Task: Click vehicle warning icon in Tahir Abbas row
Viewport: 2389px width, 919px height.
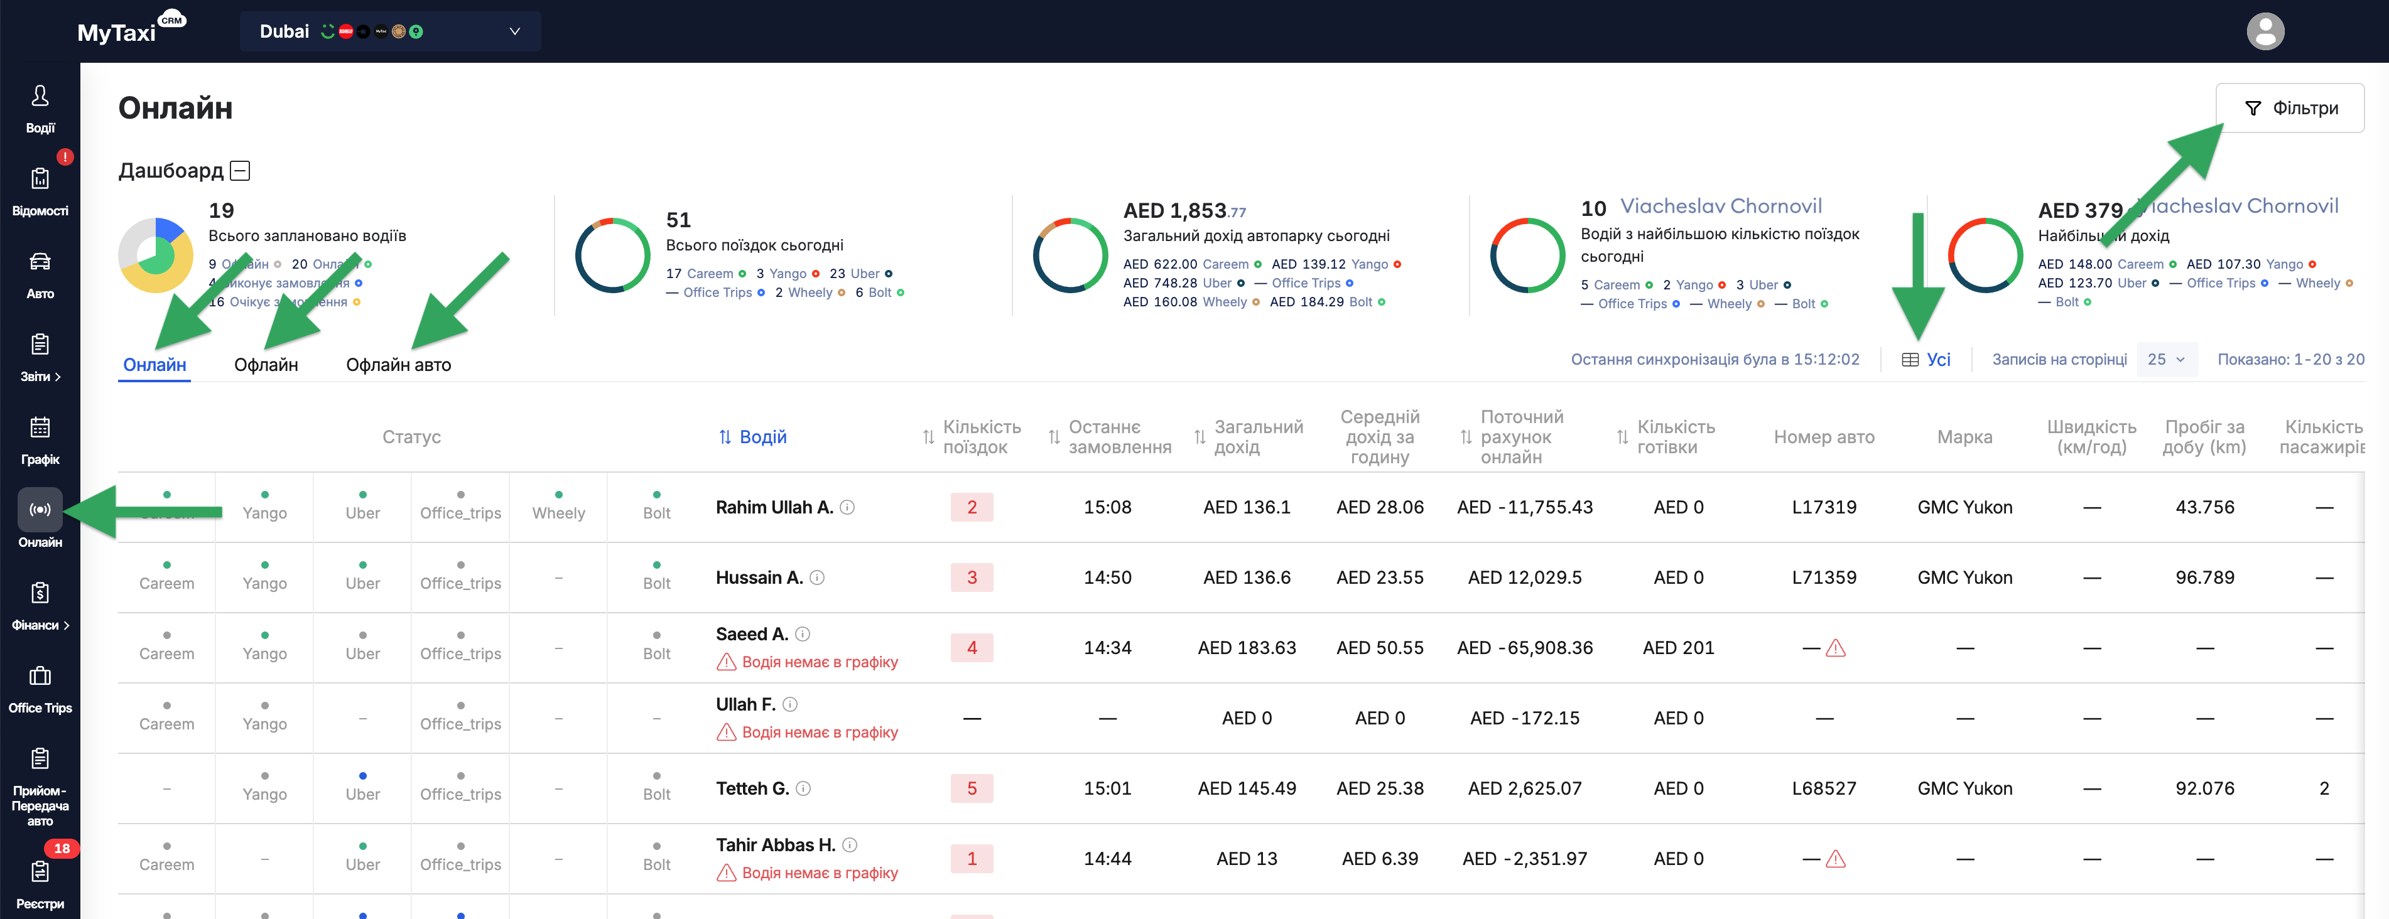Action: point(1835,859)
